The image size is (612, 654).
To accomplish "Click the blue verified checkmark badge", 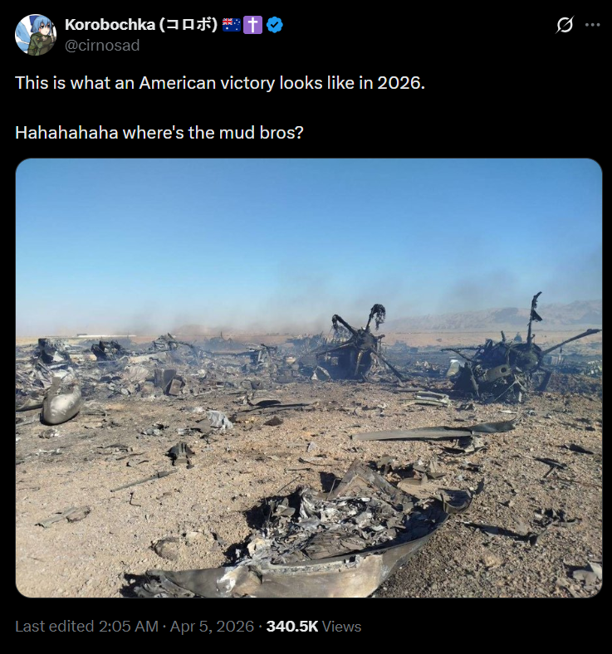I will click(275, 25).
